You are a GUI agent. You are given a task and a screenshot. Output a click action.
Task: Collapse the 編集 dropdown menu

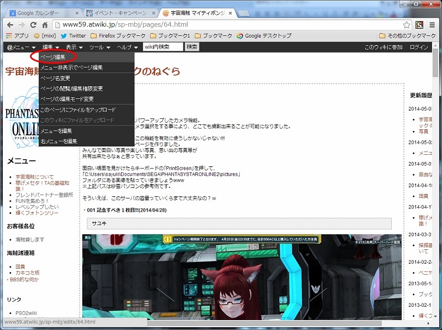point(51,47)
